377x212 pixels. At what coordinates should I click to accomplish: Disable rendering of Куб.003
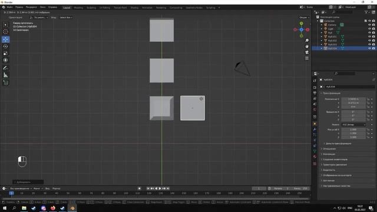pyautogui.click(x=373, y=45)
